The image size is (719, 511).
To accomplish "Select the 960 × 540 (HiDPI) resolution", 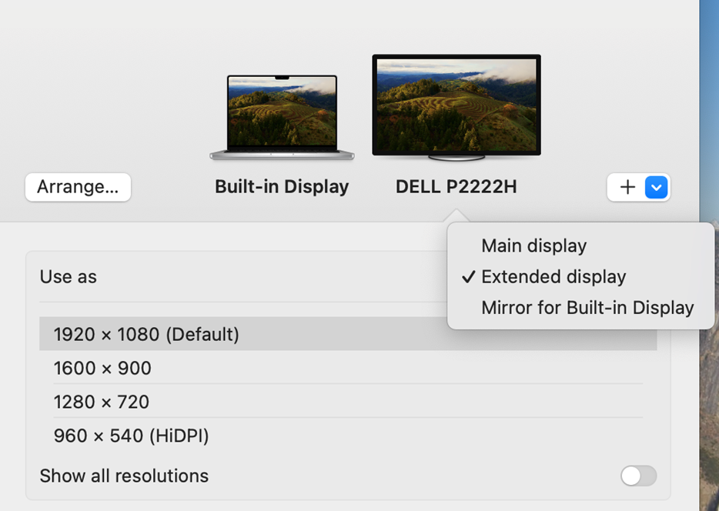I will click(x=131, y=436).
